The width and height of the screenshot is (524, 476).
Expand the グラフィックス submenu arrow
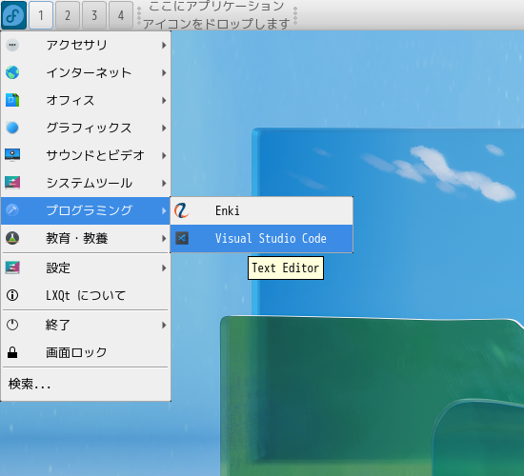164,128
